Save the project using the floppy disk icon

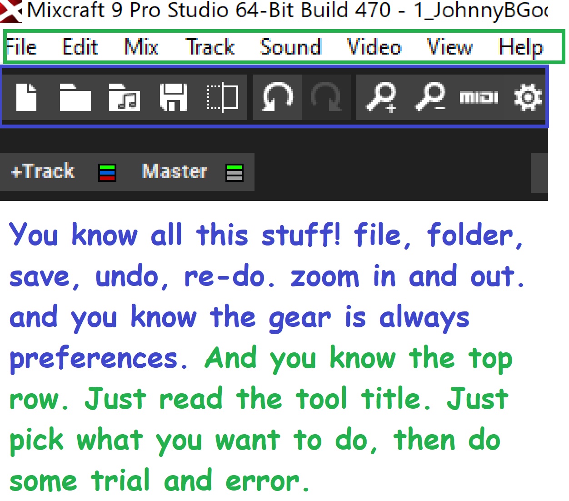173,97
